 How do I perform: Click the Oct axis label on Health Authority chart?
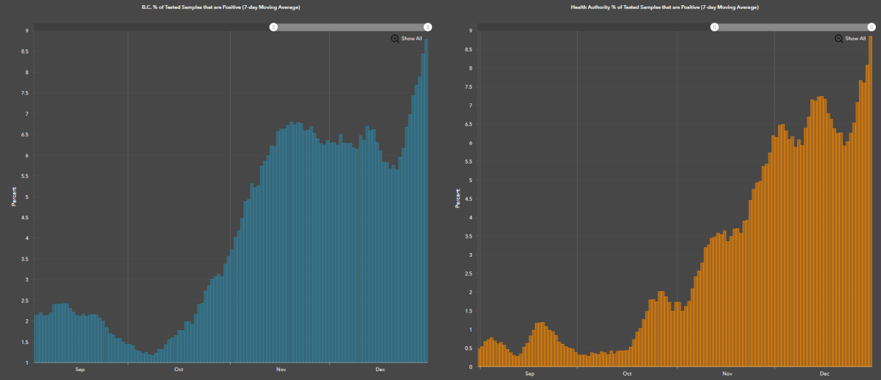point(627,373)
